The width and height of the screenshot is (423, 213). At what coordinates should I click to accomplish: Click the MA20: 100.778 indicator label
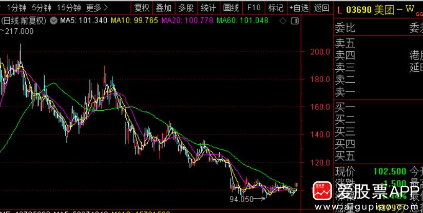(187, 21)
